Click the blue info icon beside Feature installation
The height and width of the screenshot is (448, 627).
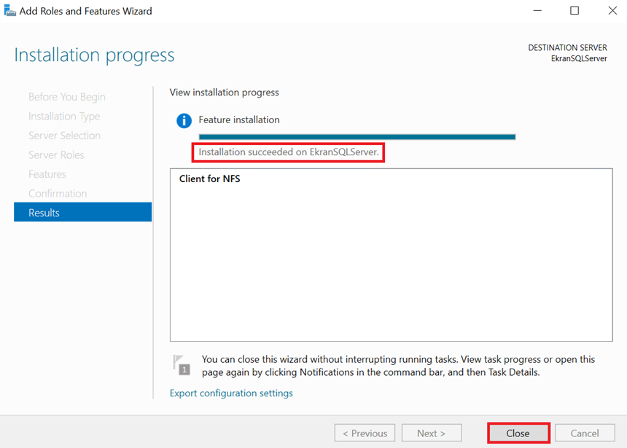[x=184, y=120]
